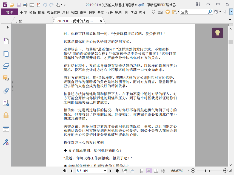Click the magnifier to run search

click(210, 12)
